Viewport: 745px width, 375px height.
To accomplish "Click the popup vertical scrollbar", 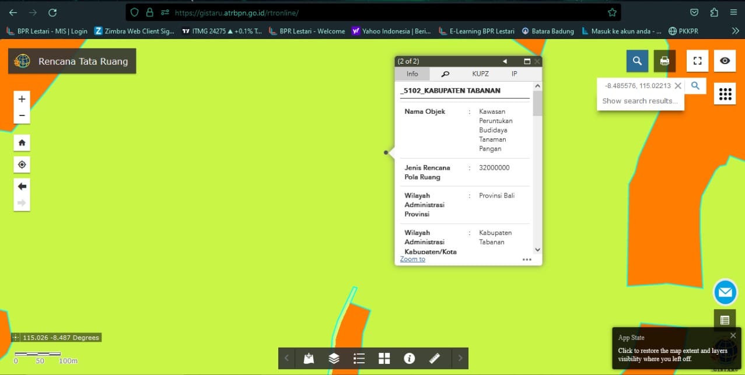I will [x=537, y=169].
